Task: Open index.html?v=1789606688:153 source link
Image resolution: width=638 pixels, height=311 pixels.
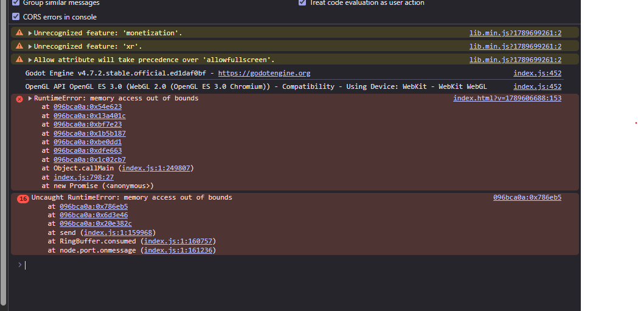Action: [507, 98]
